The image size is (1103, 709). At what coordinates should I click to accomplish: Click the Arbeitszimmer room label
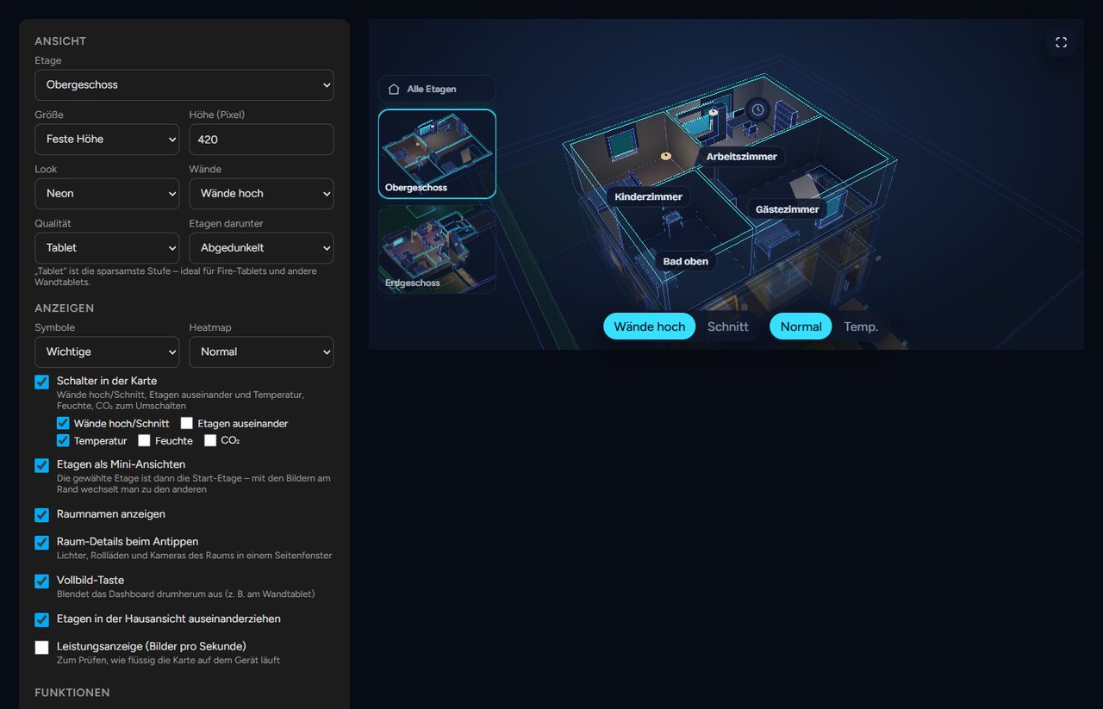pos(742,157)
